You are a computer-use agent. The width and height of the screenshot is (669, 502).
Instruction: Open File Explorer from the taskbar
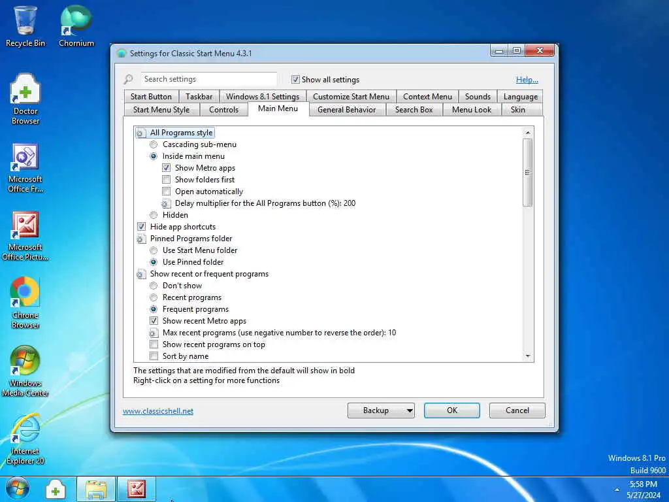click(x=96, y=489)
